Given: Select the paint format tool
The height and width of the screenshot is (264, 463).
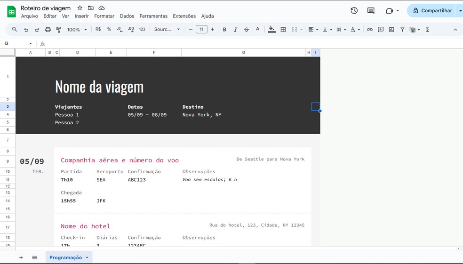Looking at the screenshot, I should (x=59, y=30).
